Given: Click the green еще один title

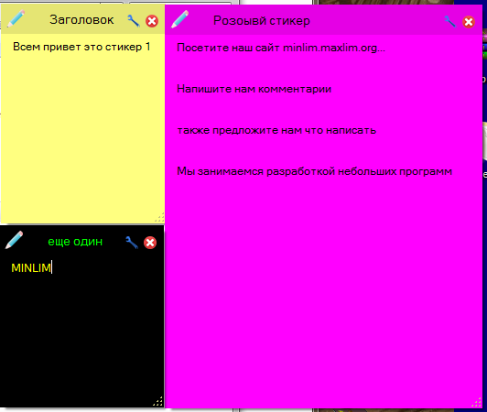Looking at the screenshot, I should pyautogui.click(x=75, y=242).
